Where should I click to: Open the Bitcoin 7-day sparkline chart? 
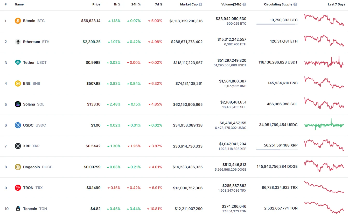(324, 20)
